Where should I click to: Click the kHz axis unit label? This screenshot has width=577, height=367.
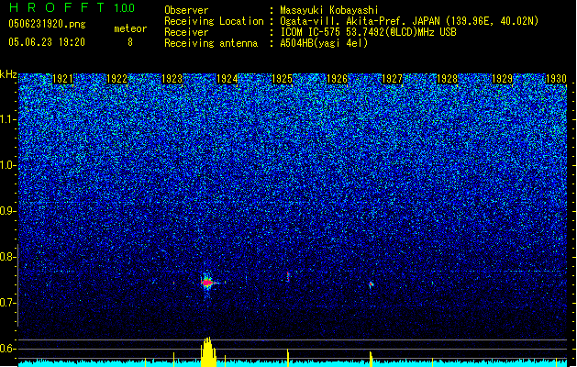(8, 74)
